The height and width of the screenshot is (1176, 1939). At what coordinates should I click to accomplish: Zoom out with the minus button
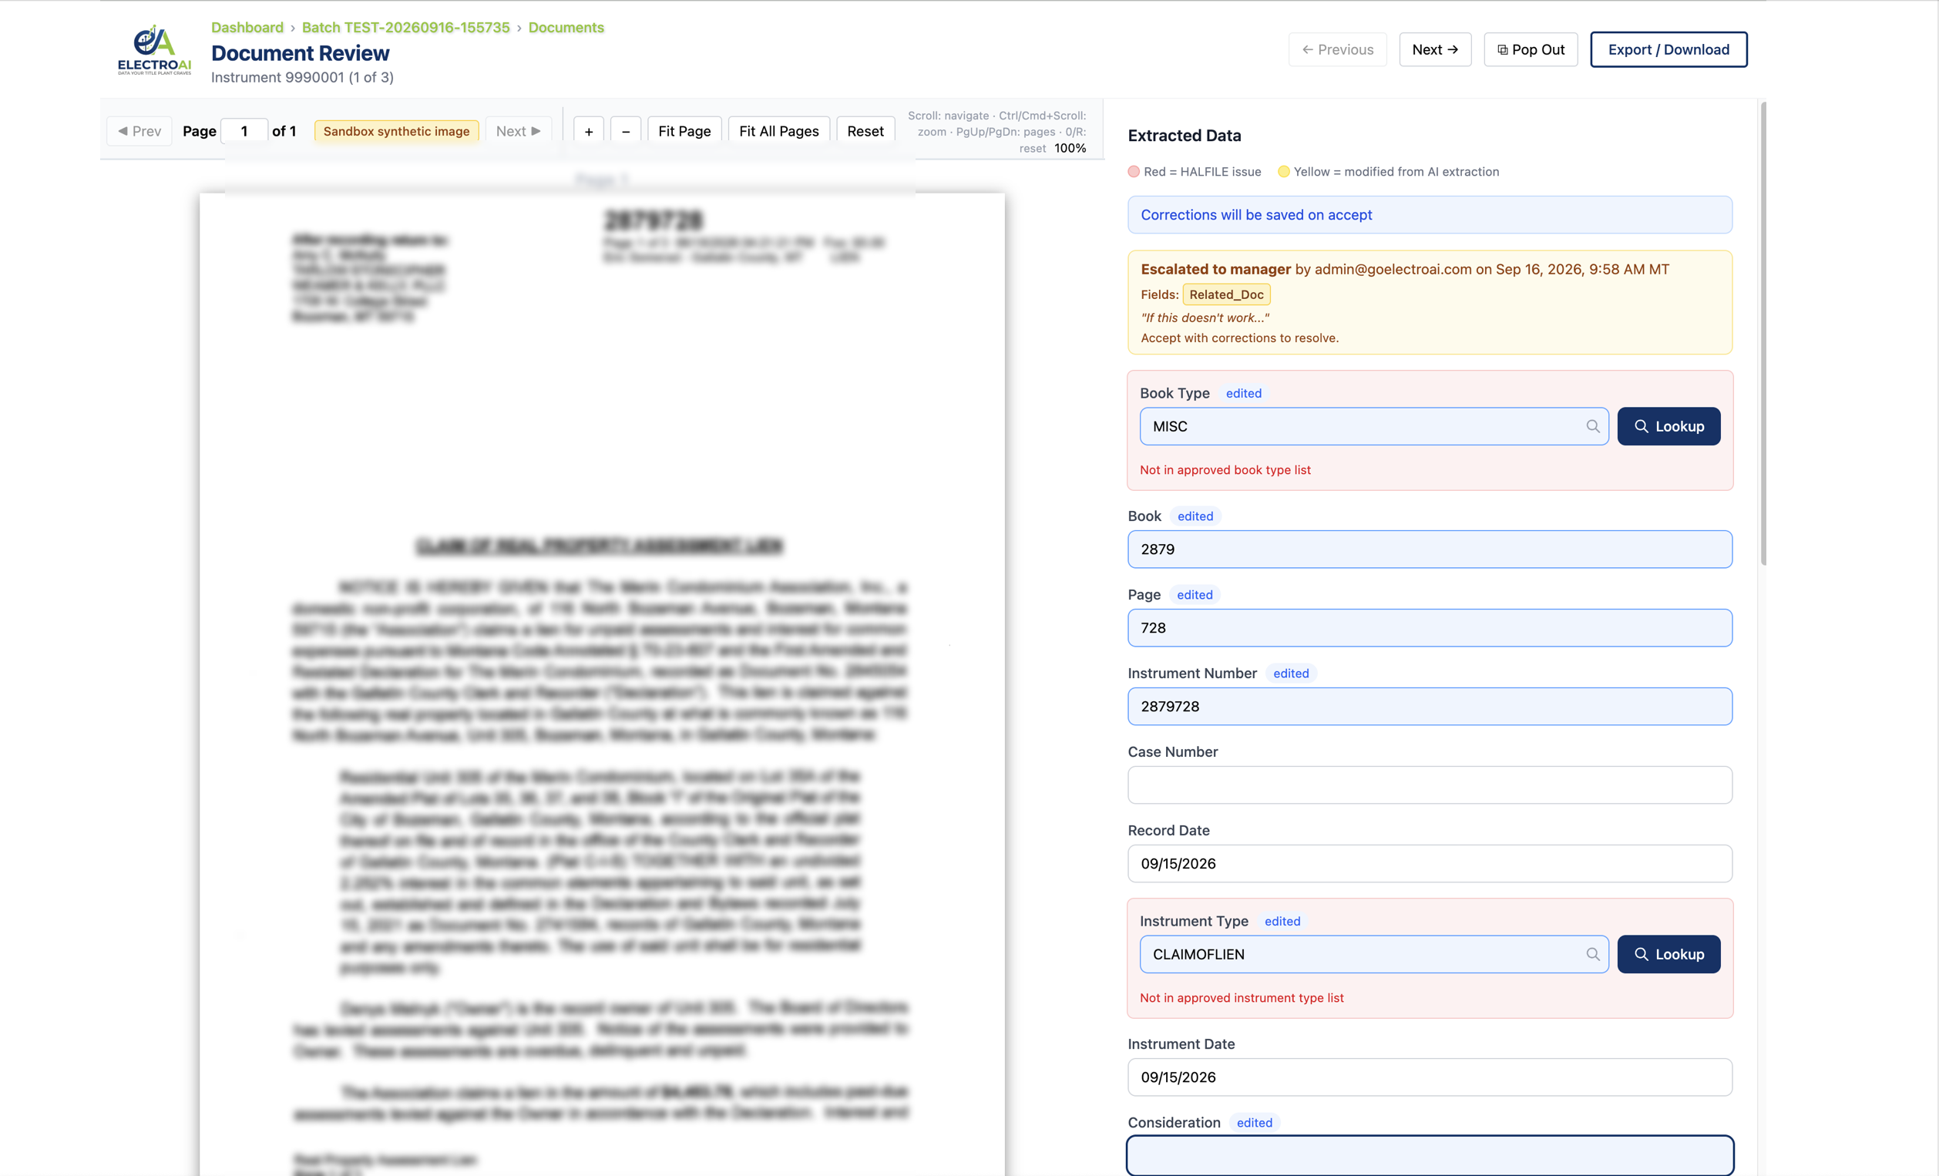(626, 131)
